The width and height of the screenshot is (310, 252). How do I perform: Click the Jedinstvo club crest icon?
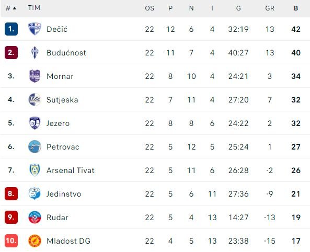coord(35,193)
